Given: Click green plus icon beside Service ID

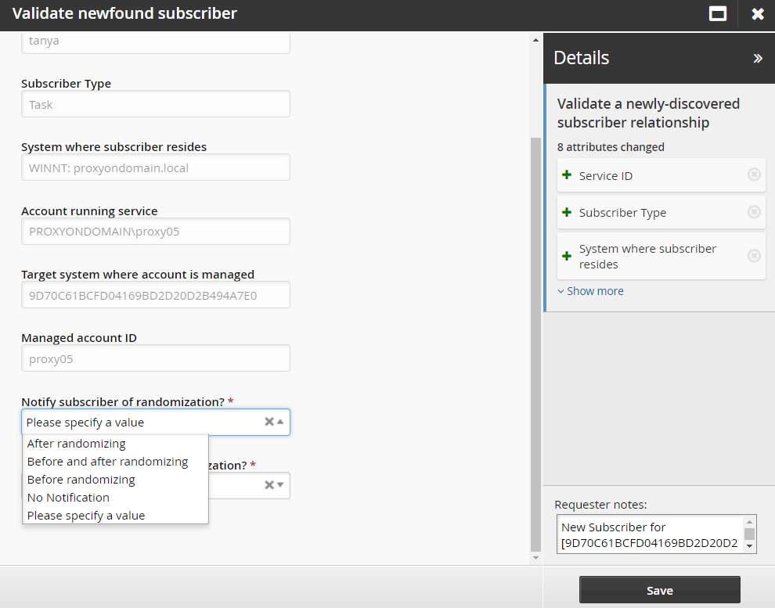Looking at the screenshot, I should tap(567, 175).
